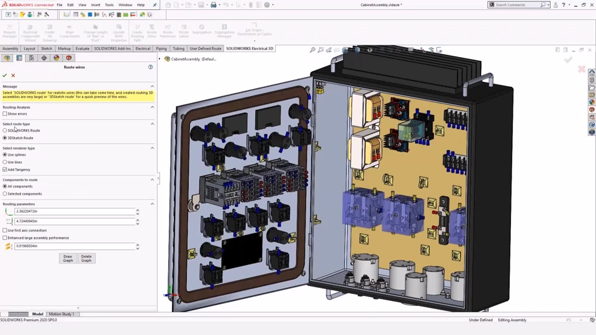
Task: Click the Create Routing Path ribbon command
Action: [x=137, y=33]
